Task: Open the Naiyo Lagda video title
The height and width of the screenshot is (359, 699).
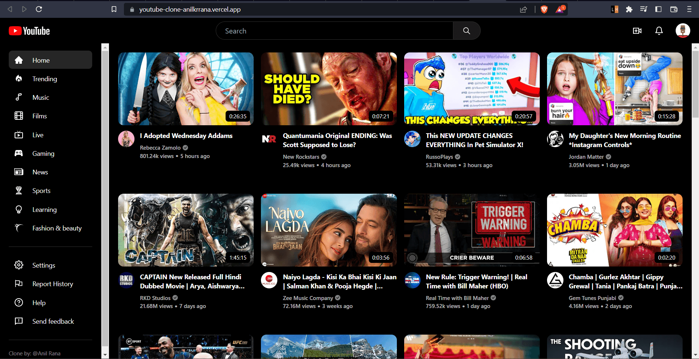Action: coord(340,281)
